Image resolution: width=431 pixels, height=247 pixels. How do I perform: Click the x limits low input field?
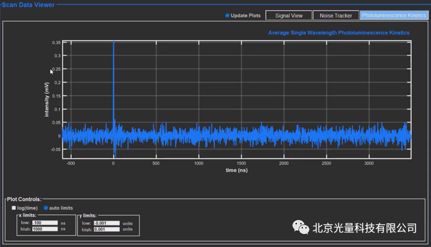coord(45,223)
